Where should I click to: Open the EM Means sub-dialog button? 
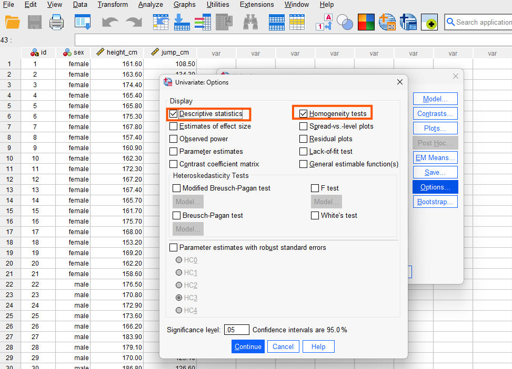pyautogui.click(x=435, y=157)
